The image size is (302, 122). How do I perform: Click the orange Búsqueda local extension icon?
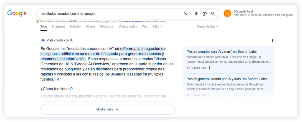pyautogui.click(x=227, y=13)
